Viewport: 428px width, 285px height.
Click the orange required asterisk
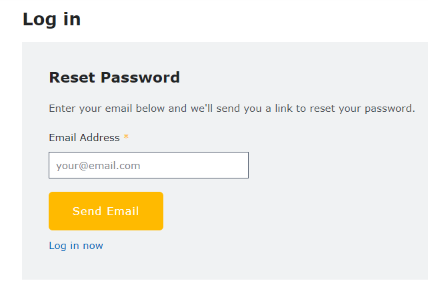pyautogui.click(x=126, y=138)
